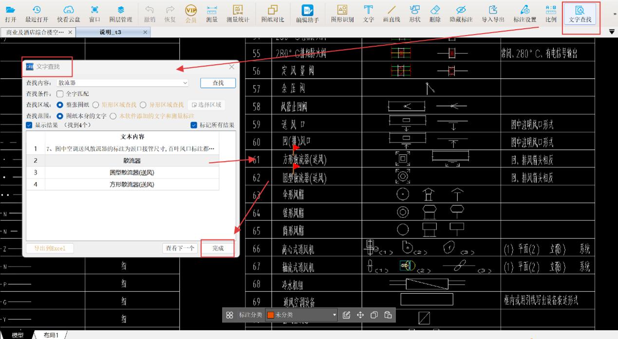The width and height of the screenshot is (618, 339).
Task: Open the 图层管理 layer manager
Action: pyautogui.click(x=120, y=14)
